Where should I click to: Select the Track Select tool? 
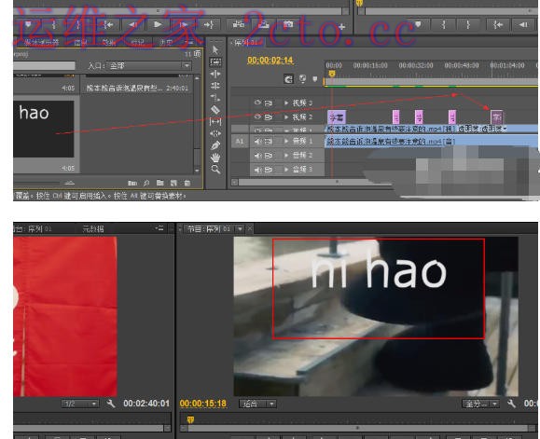215,62
